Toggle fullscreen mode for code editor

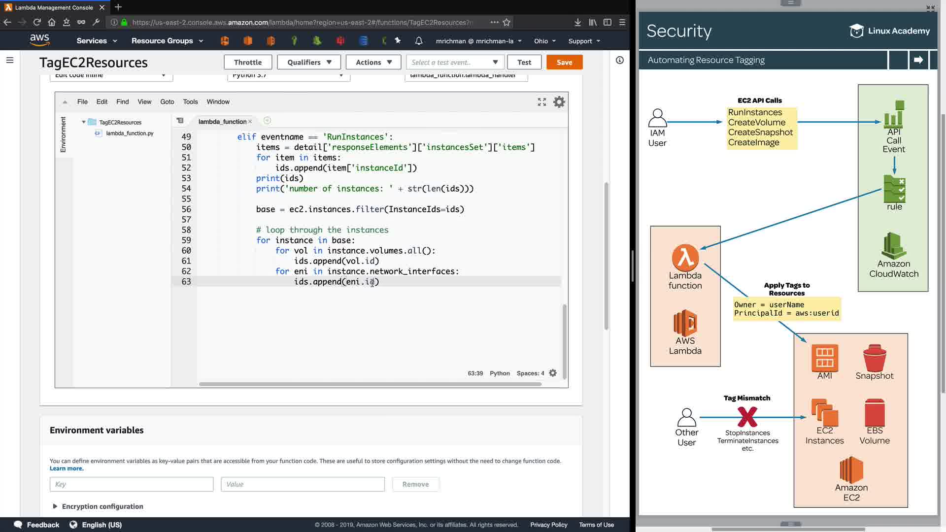pyautogui.click(x=542, y=102)
